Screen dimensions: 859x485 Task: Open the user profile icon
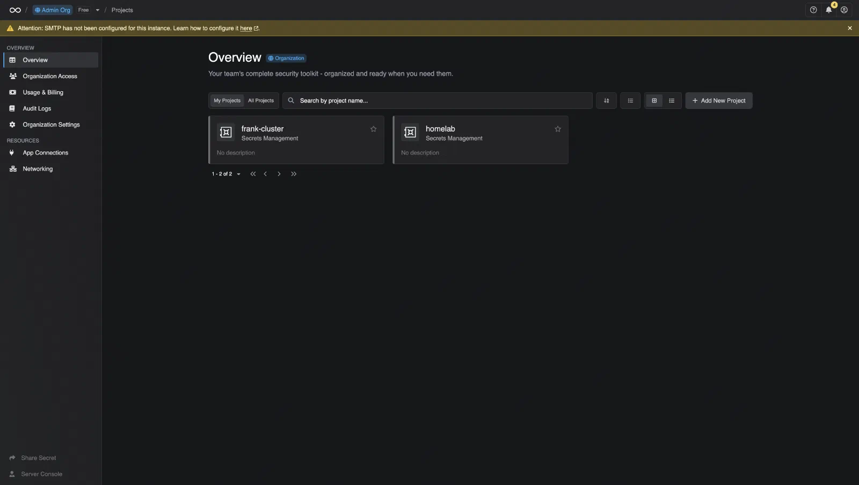[x=844, y=10]
